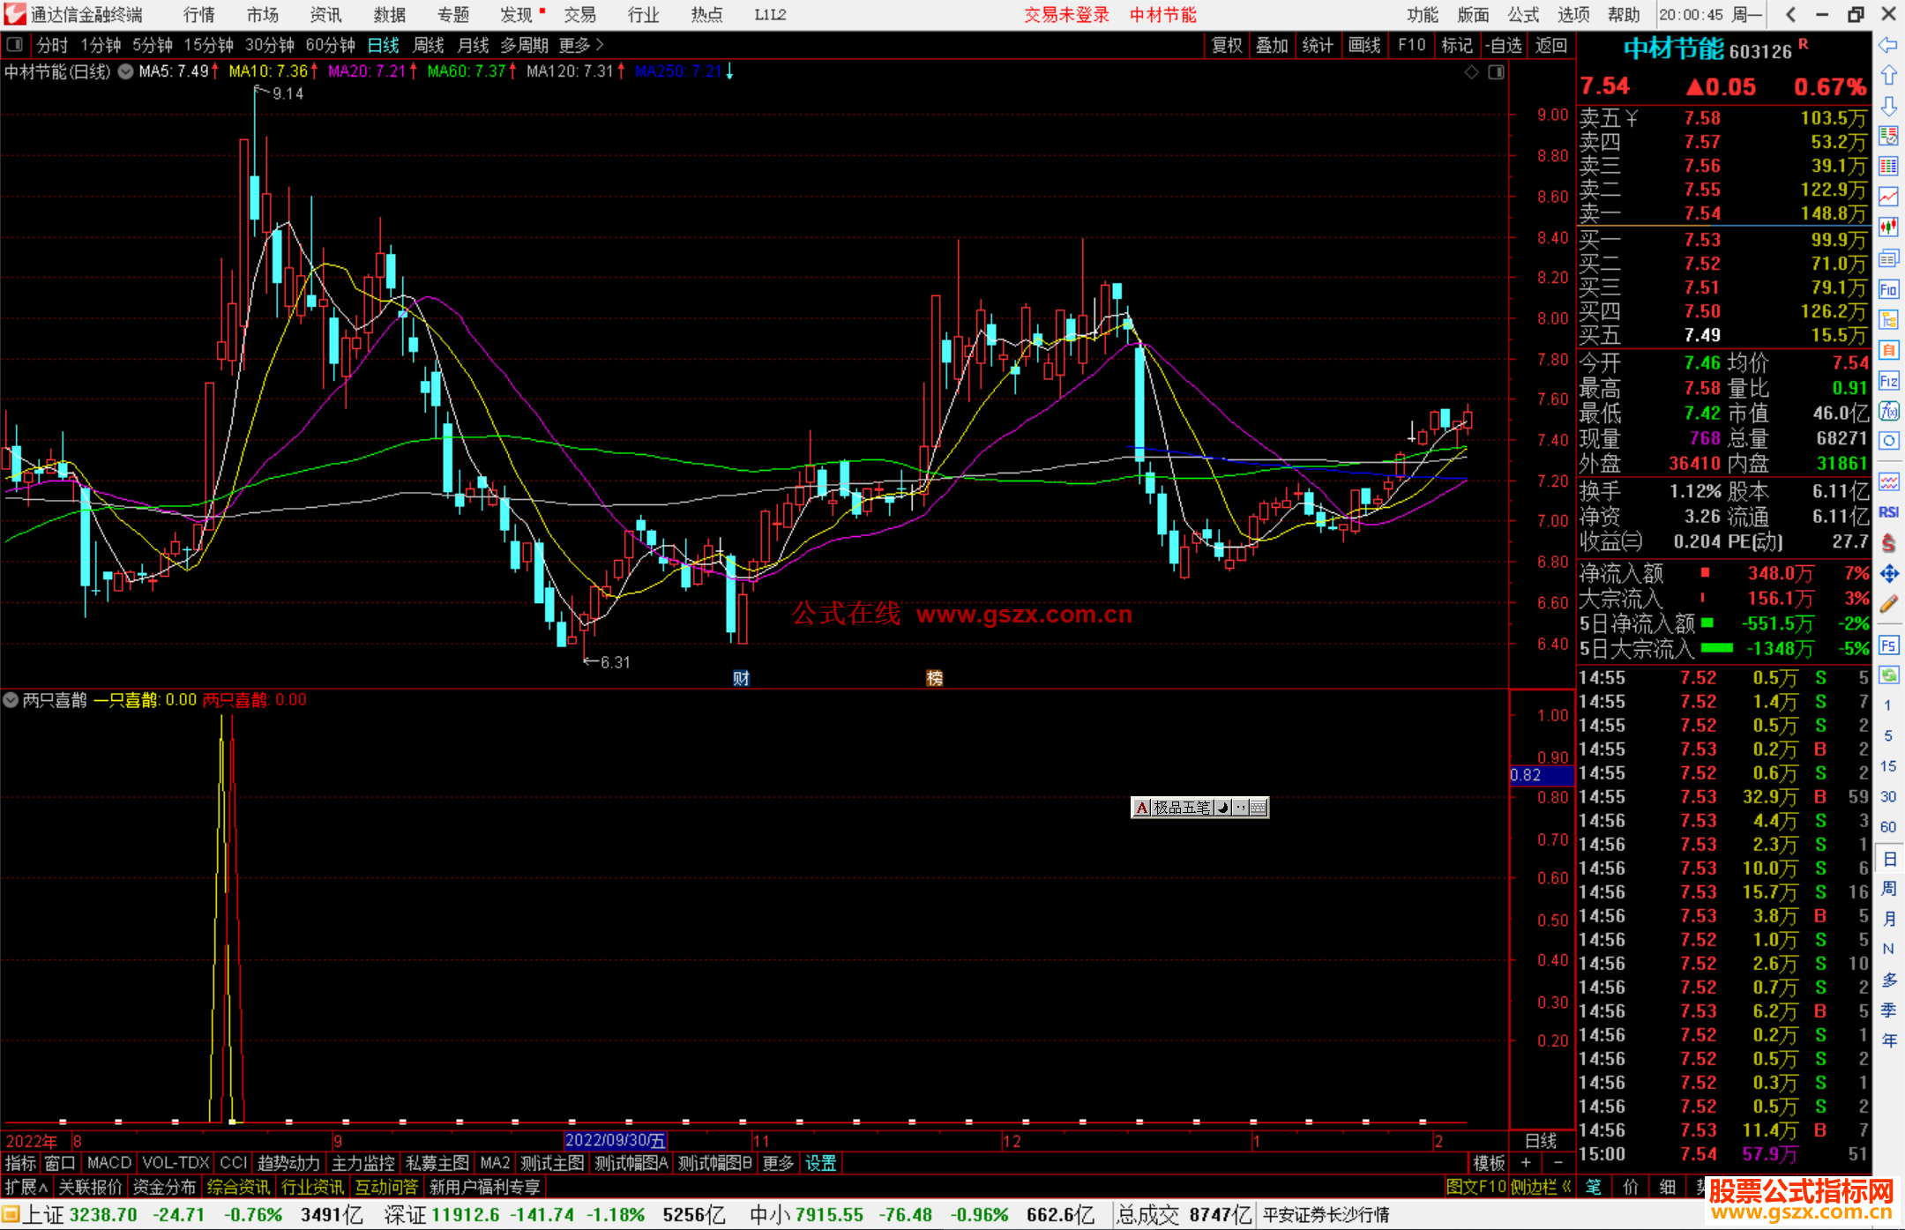Screen dimensions: 1905x1230
Task: Toggle panel layout icon left of 分时
Action: point(14,44)
